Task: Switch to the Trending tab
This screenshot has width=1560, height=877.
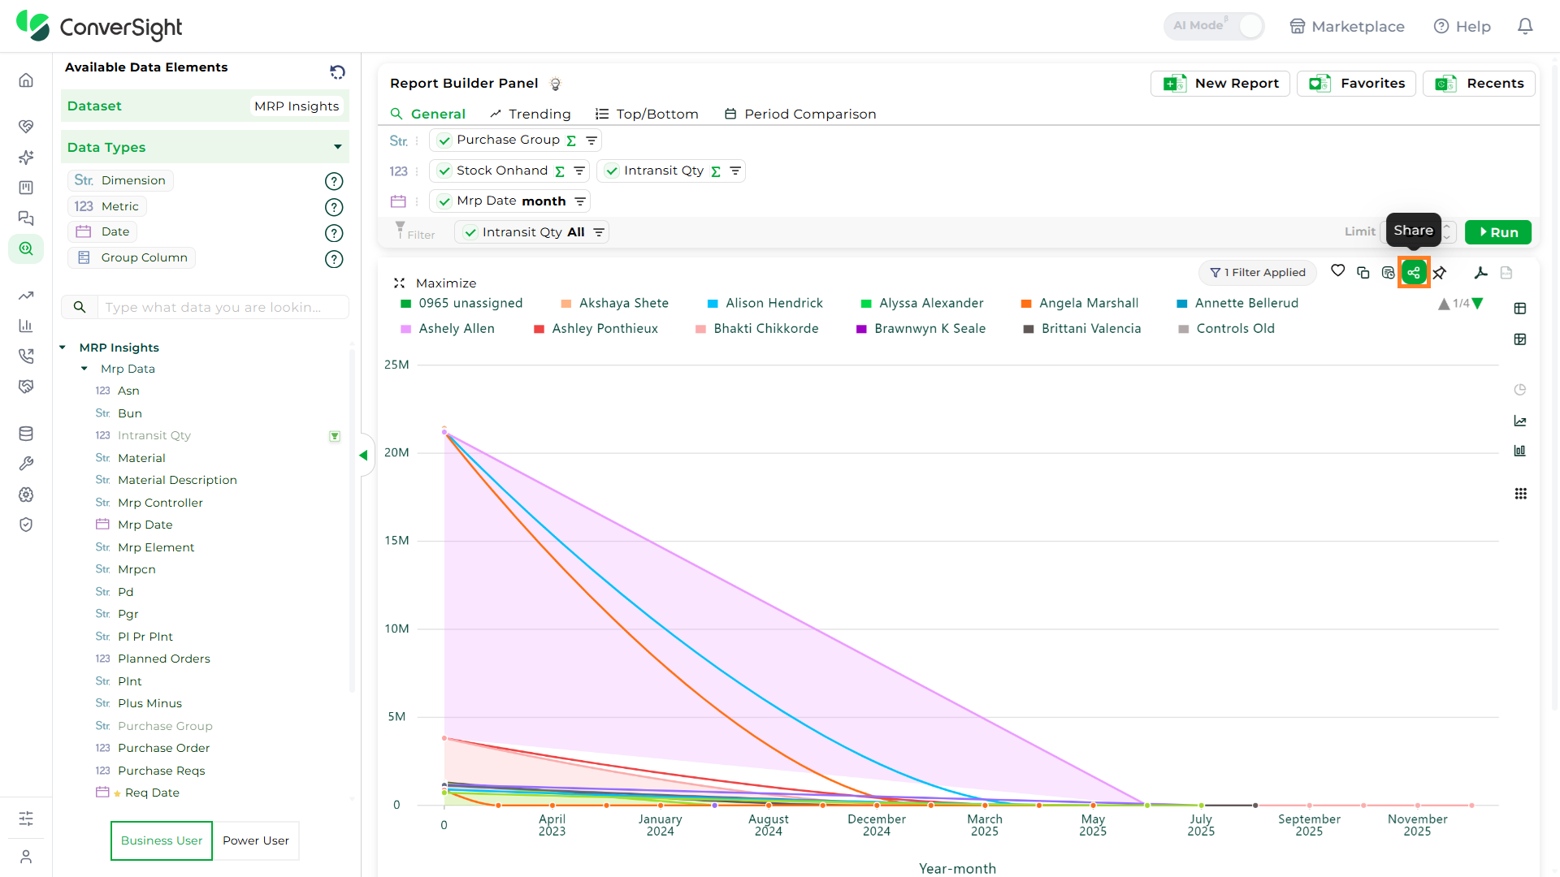Action: pos(531,114)
